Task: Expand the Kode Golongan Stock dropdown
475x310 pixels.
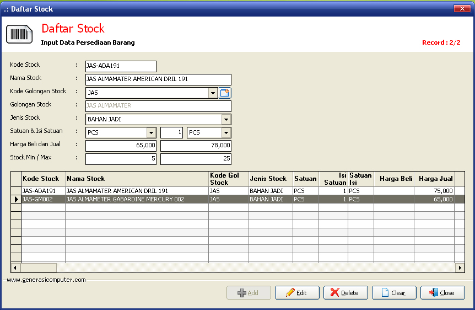Action: (213, 93)
